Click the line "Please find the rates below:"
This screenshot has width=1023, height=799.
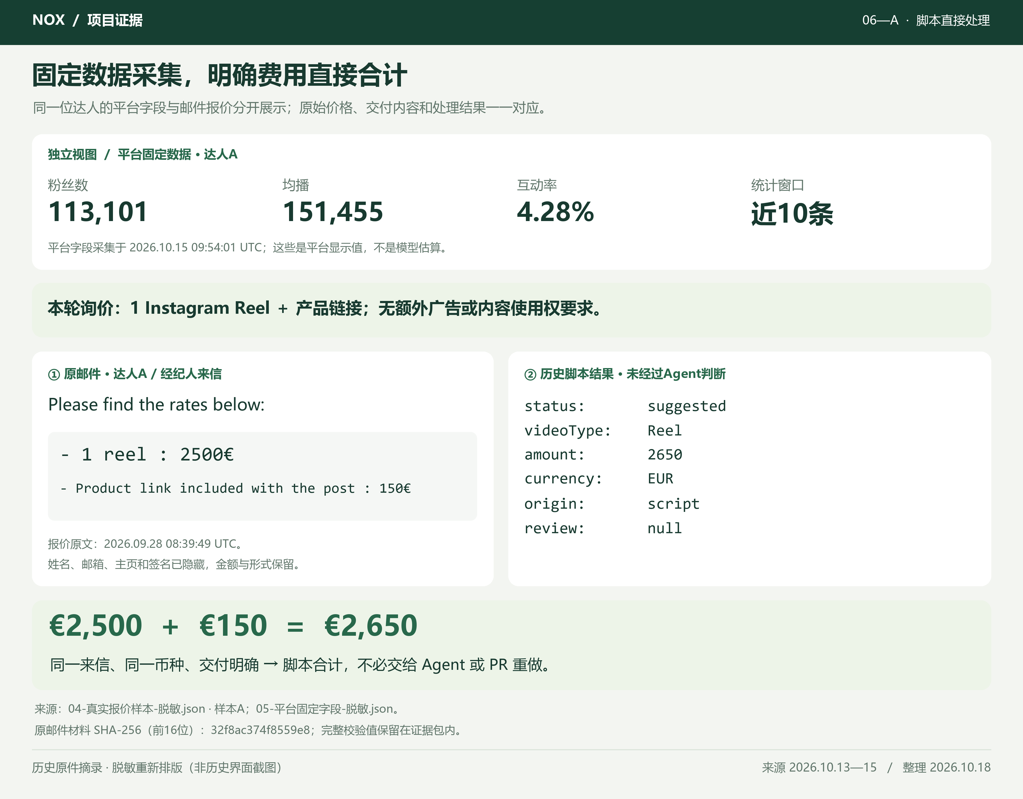156,404
